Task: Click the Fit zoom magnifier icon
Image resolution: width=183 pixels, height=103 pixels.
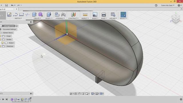Action: (87, 94)
